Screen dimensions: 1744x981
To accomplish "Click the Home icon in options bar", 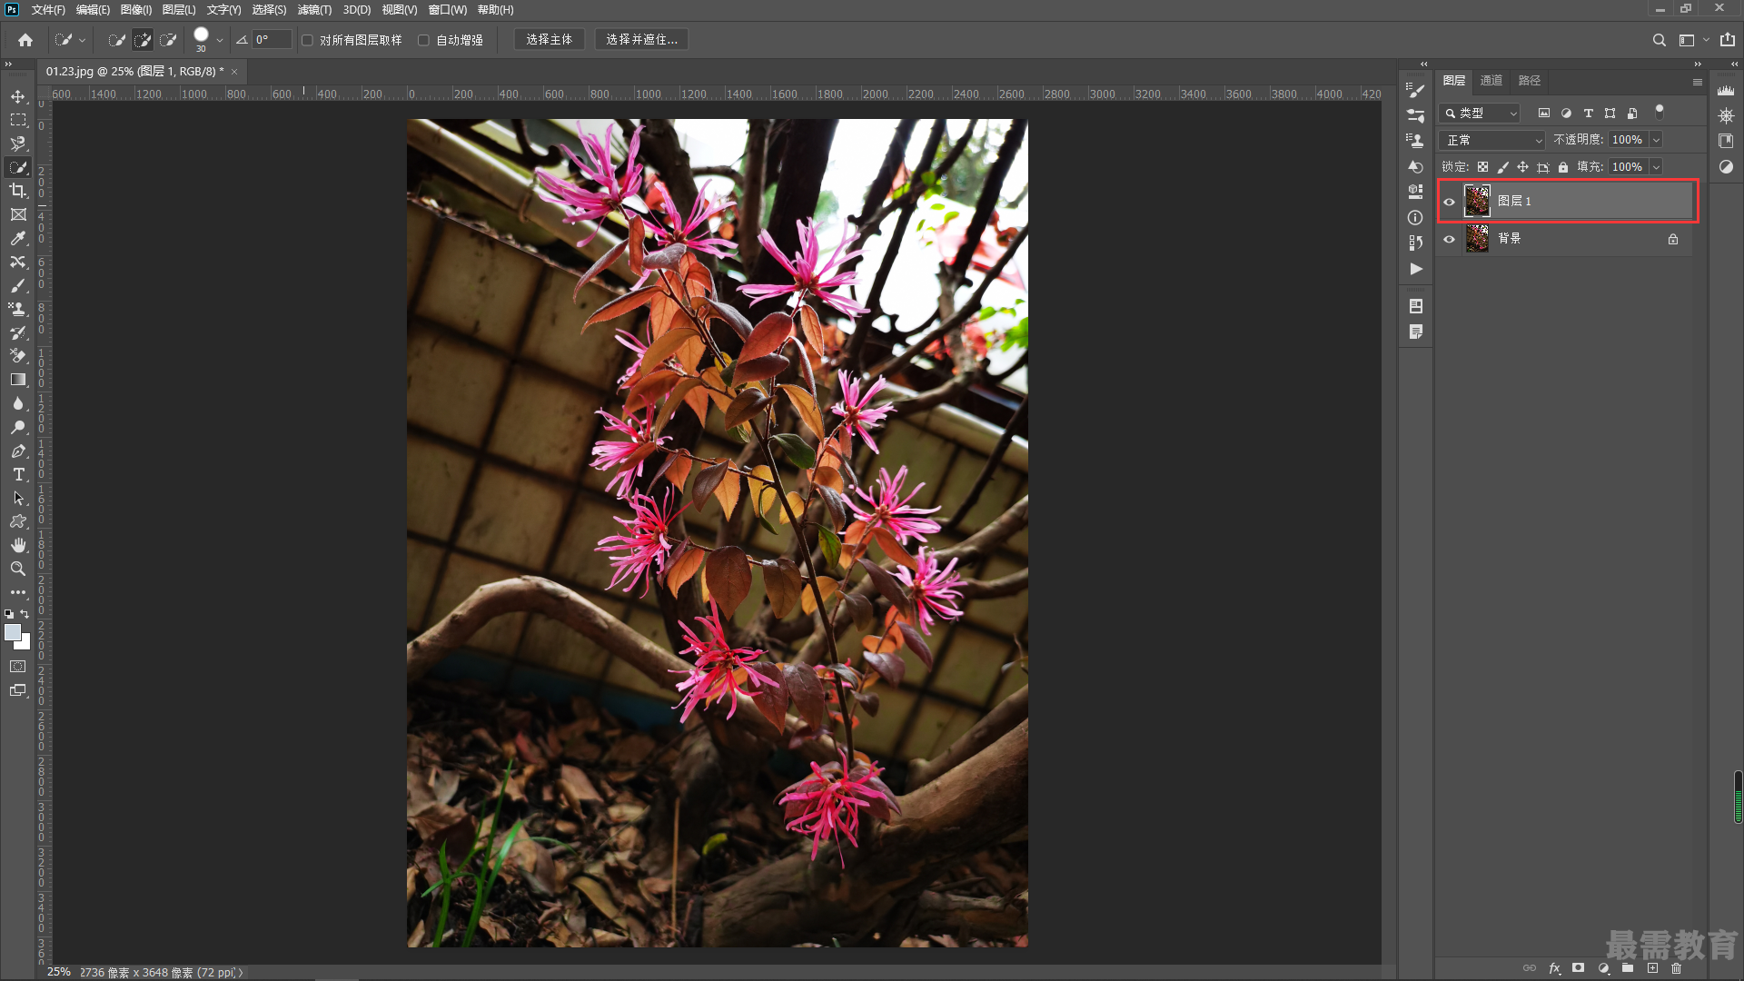I will point(25,40).
